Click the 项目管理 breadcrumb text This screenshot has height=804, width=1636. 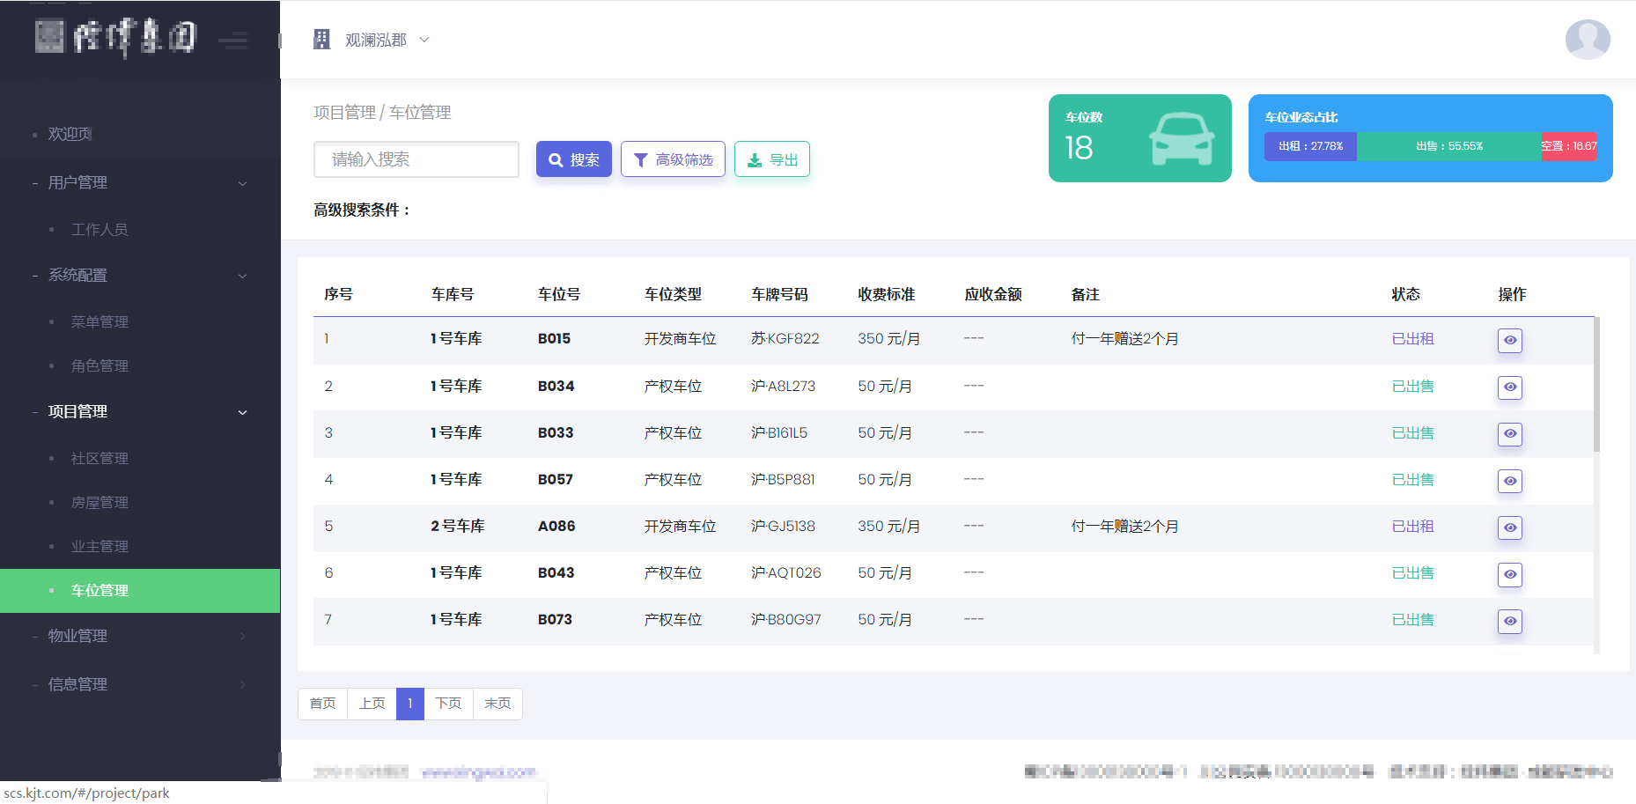344,113
